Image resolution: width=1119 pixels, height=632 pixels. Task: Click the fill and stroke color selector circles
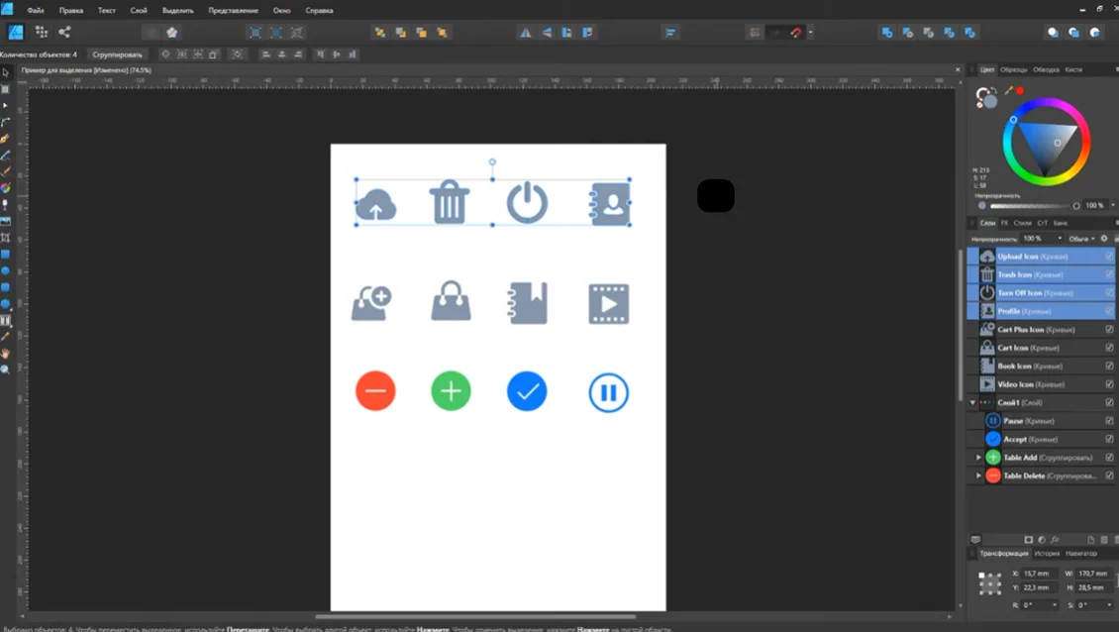(x=986, y=97)
